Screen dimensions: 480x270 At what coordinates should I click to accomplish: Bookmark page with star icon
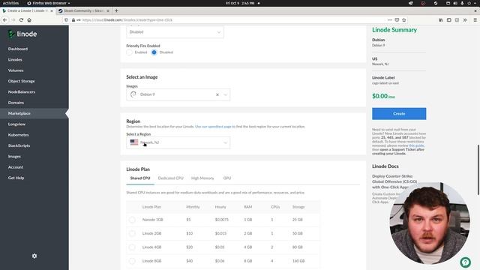coord(404,20)
